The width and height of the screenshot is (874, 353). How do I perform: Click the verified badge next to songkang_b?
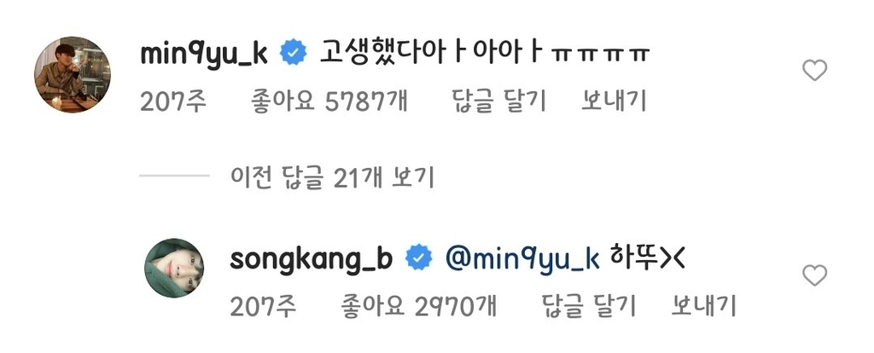(418, 259)
